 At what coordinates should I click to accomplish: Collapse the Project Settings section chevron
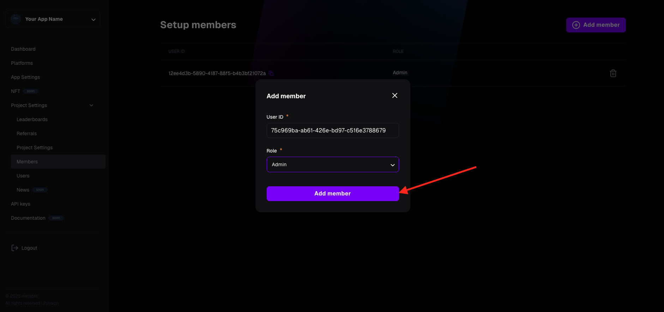91,105
